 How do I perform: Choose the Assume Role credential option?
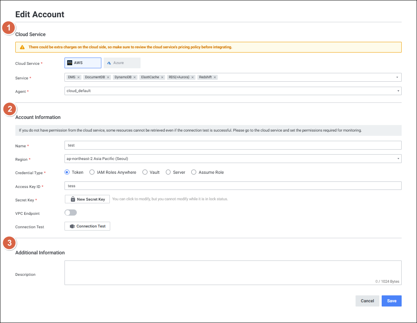tap(194, 172)
